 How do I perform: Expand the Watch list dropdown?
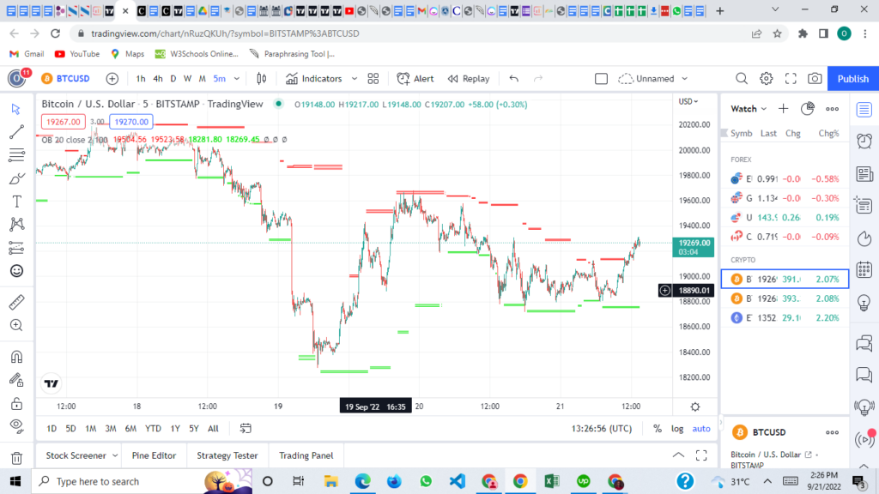click(x=749, y=109)
